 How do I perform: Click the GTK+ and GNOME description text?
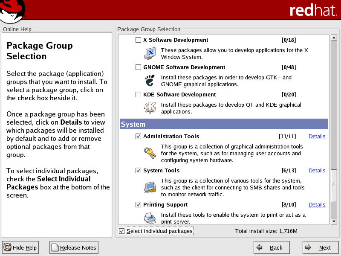pos(226,81)
